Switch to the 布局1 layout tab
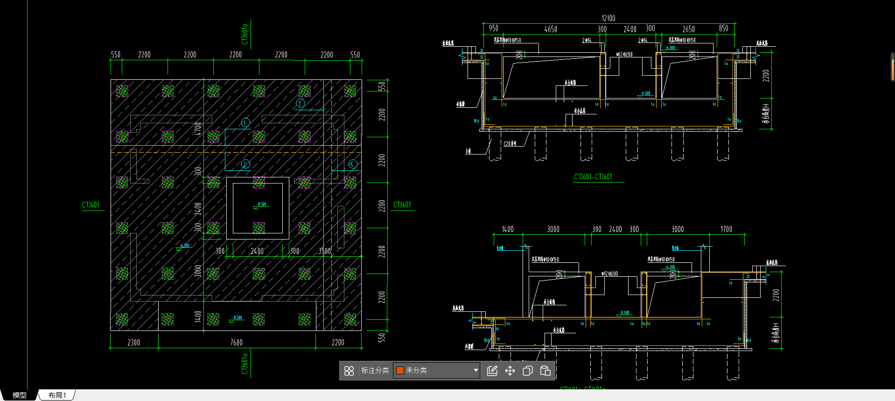 pos(57,395)
